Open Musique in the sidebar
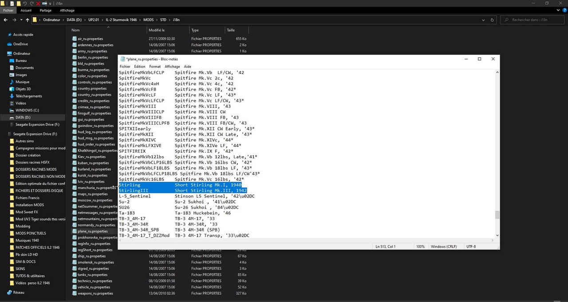 point(22,82)
